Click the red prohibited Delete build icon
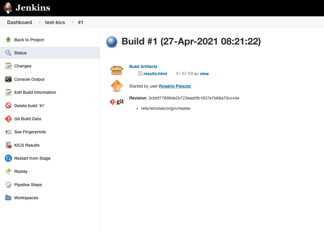 [8, 105]
